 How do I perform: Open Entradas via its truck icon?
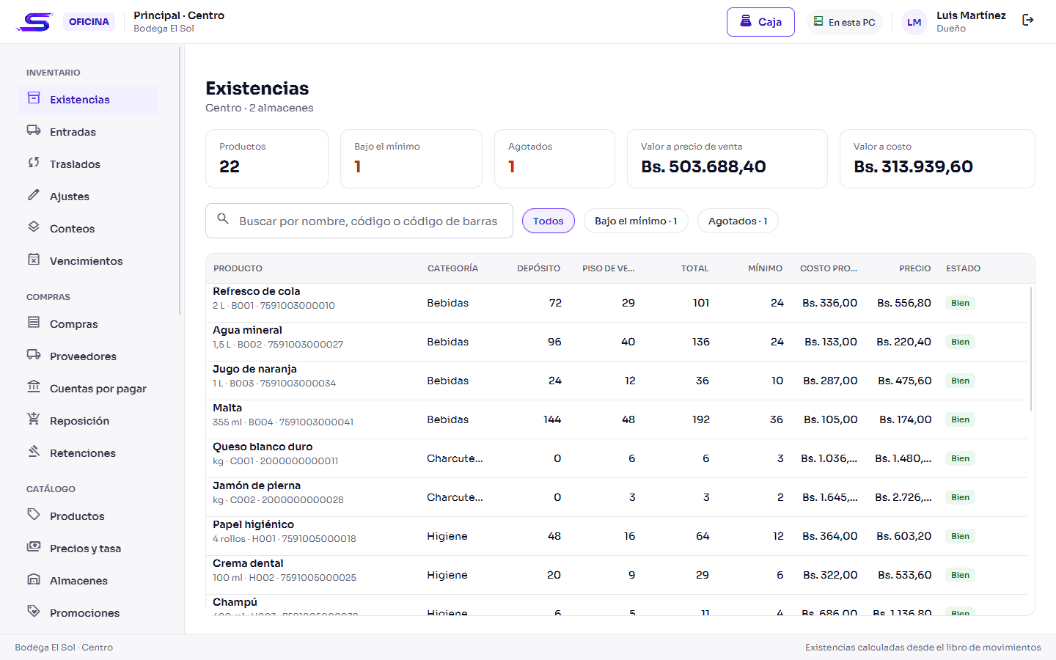[x=34, y=131]
